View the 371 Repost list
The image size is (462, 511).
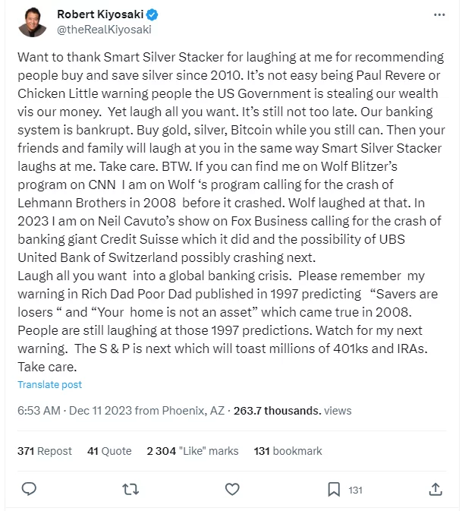[45, 450]
